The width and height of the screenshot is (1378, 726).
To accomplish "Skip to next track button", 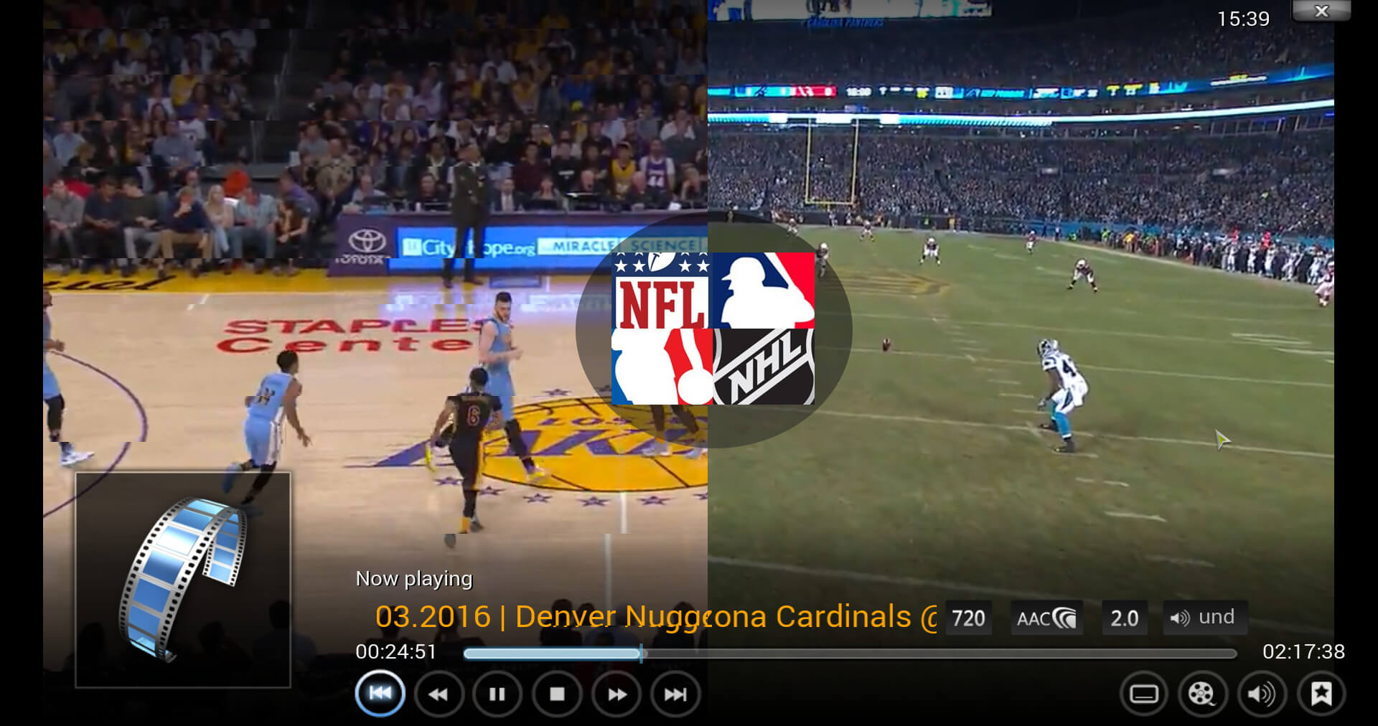I will tap(675, 694).
